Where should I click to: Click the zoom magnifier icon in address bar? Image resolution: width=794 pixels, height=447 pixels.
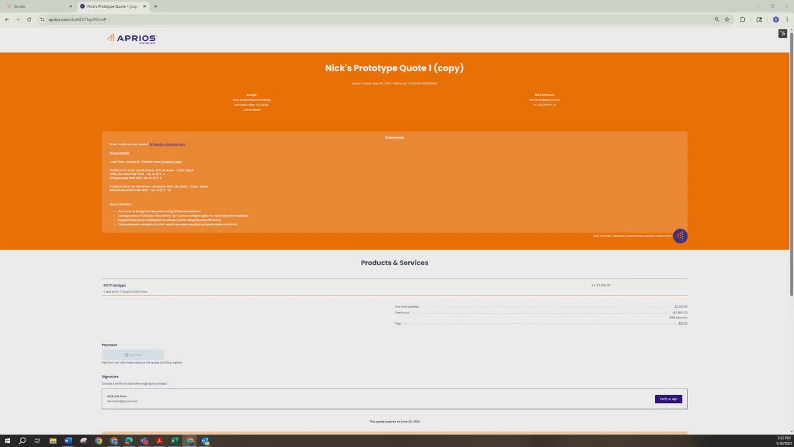pyautogui.click(x=716, y=19)
